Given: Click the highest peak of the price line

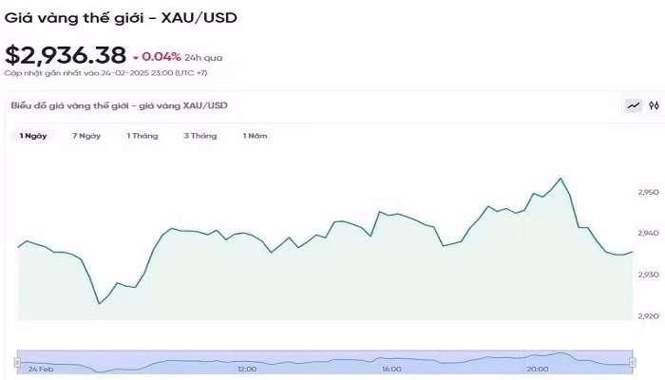Looking at the screenshot, I should tap(560, 179).
